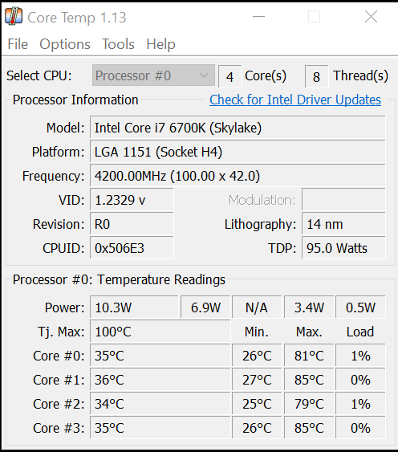Click the Tj. Max value 100°C

pos(160,332)
